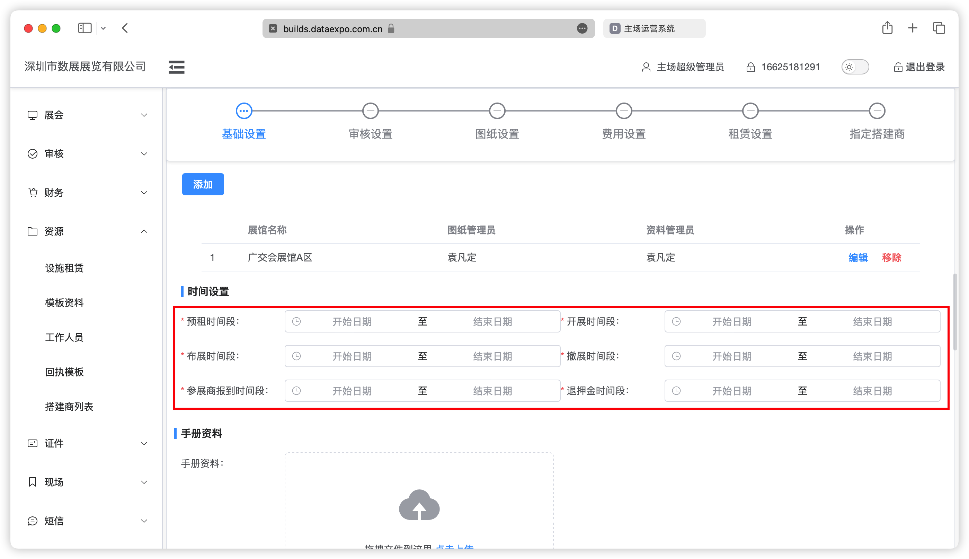
Task: Expand the 证件 sidebar menu
Action: [87, 443]
